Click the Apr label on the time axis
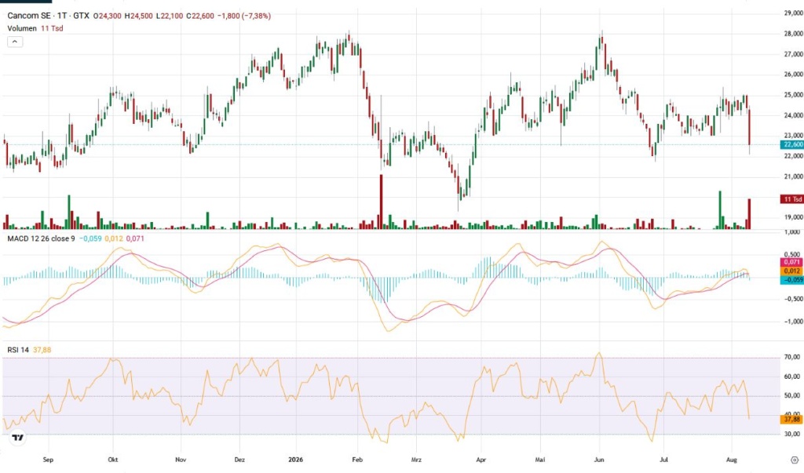This screenshot has height=473, width=804. (481, 460)
